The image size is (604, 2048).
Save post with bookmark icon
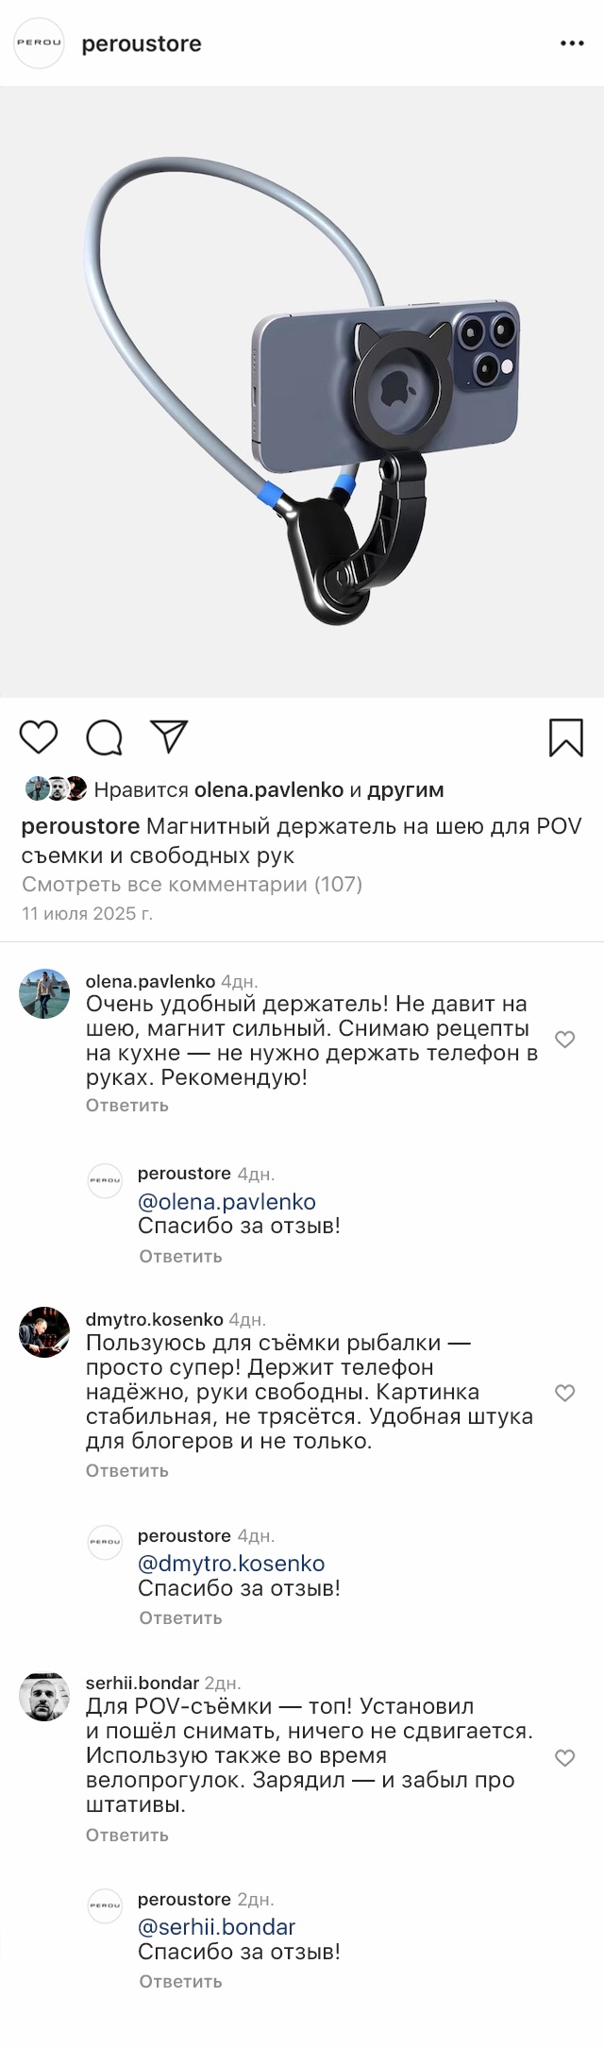565,737
